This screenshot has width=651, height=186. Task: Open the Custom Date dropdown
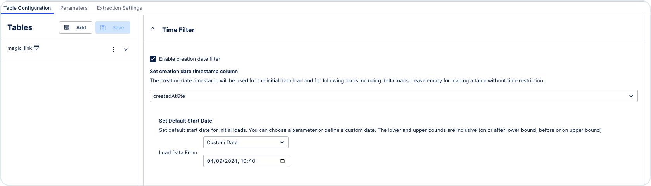coord(246,142)
